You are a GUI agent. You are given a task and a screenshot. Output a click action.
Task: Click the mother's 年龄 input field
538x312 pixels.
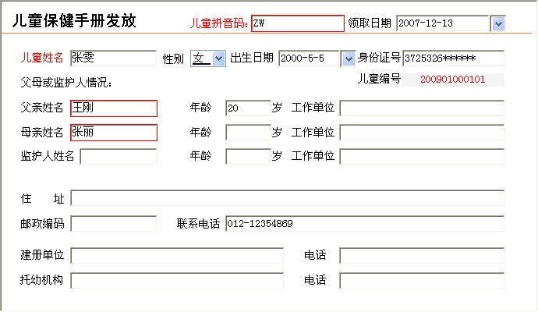coord(248,133)
